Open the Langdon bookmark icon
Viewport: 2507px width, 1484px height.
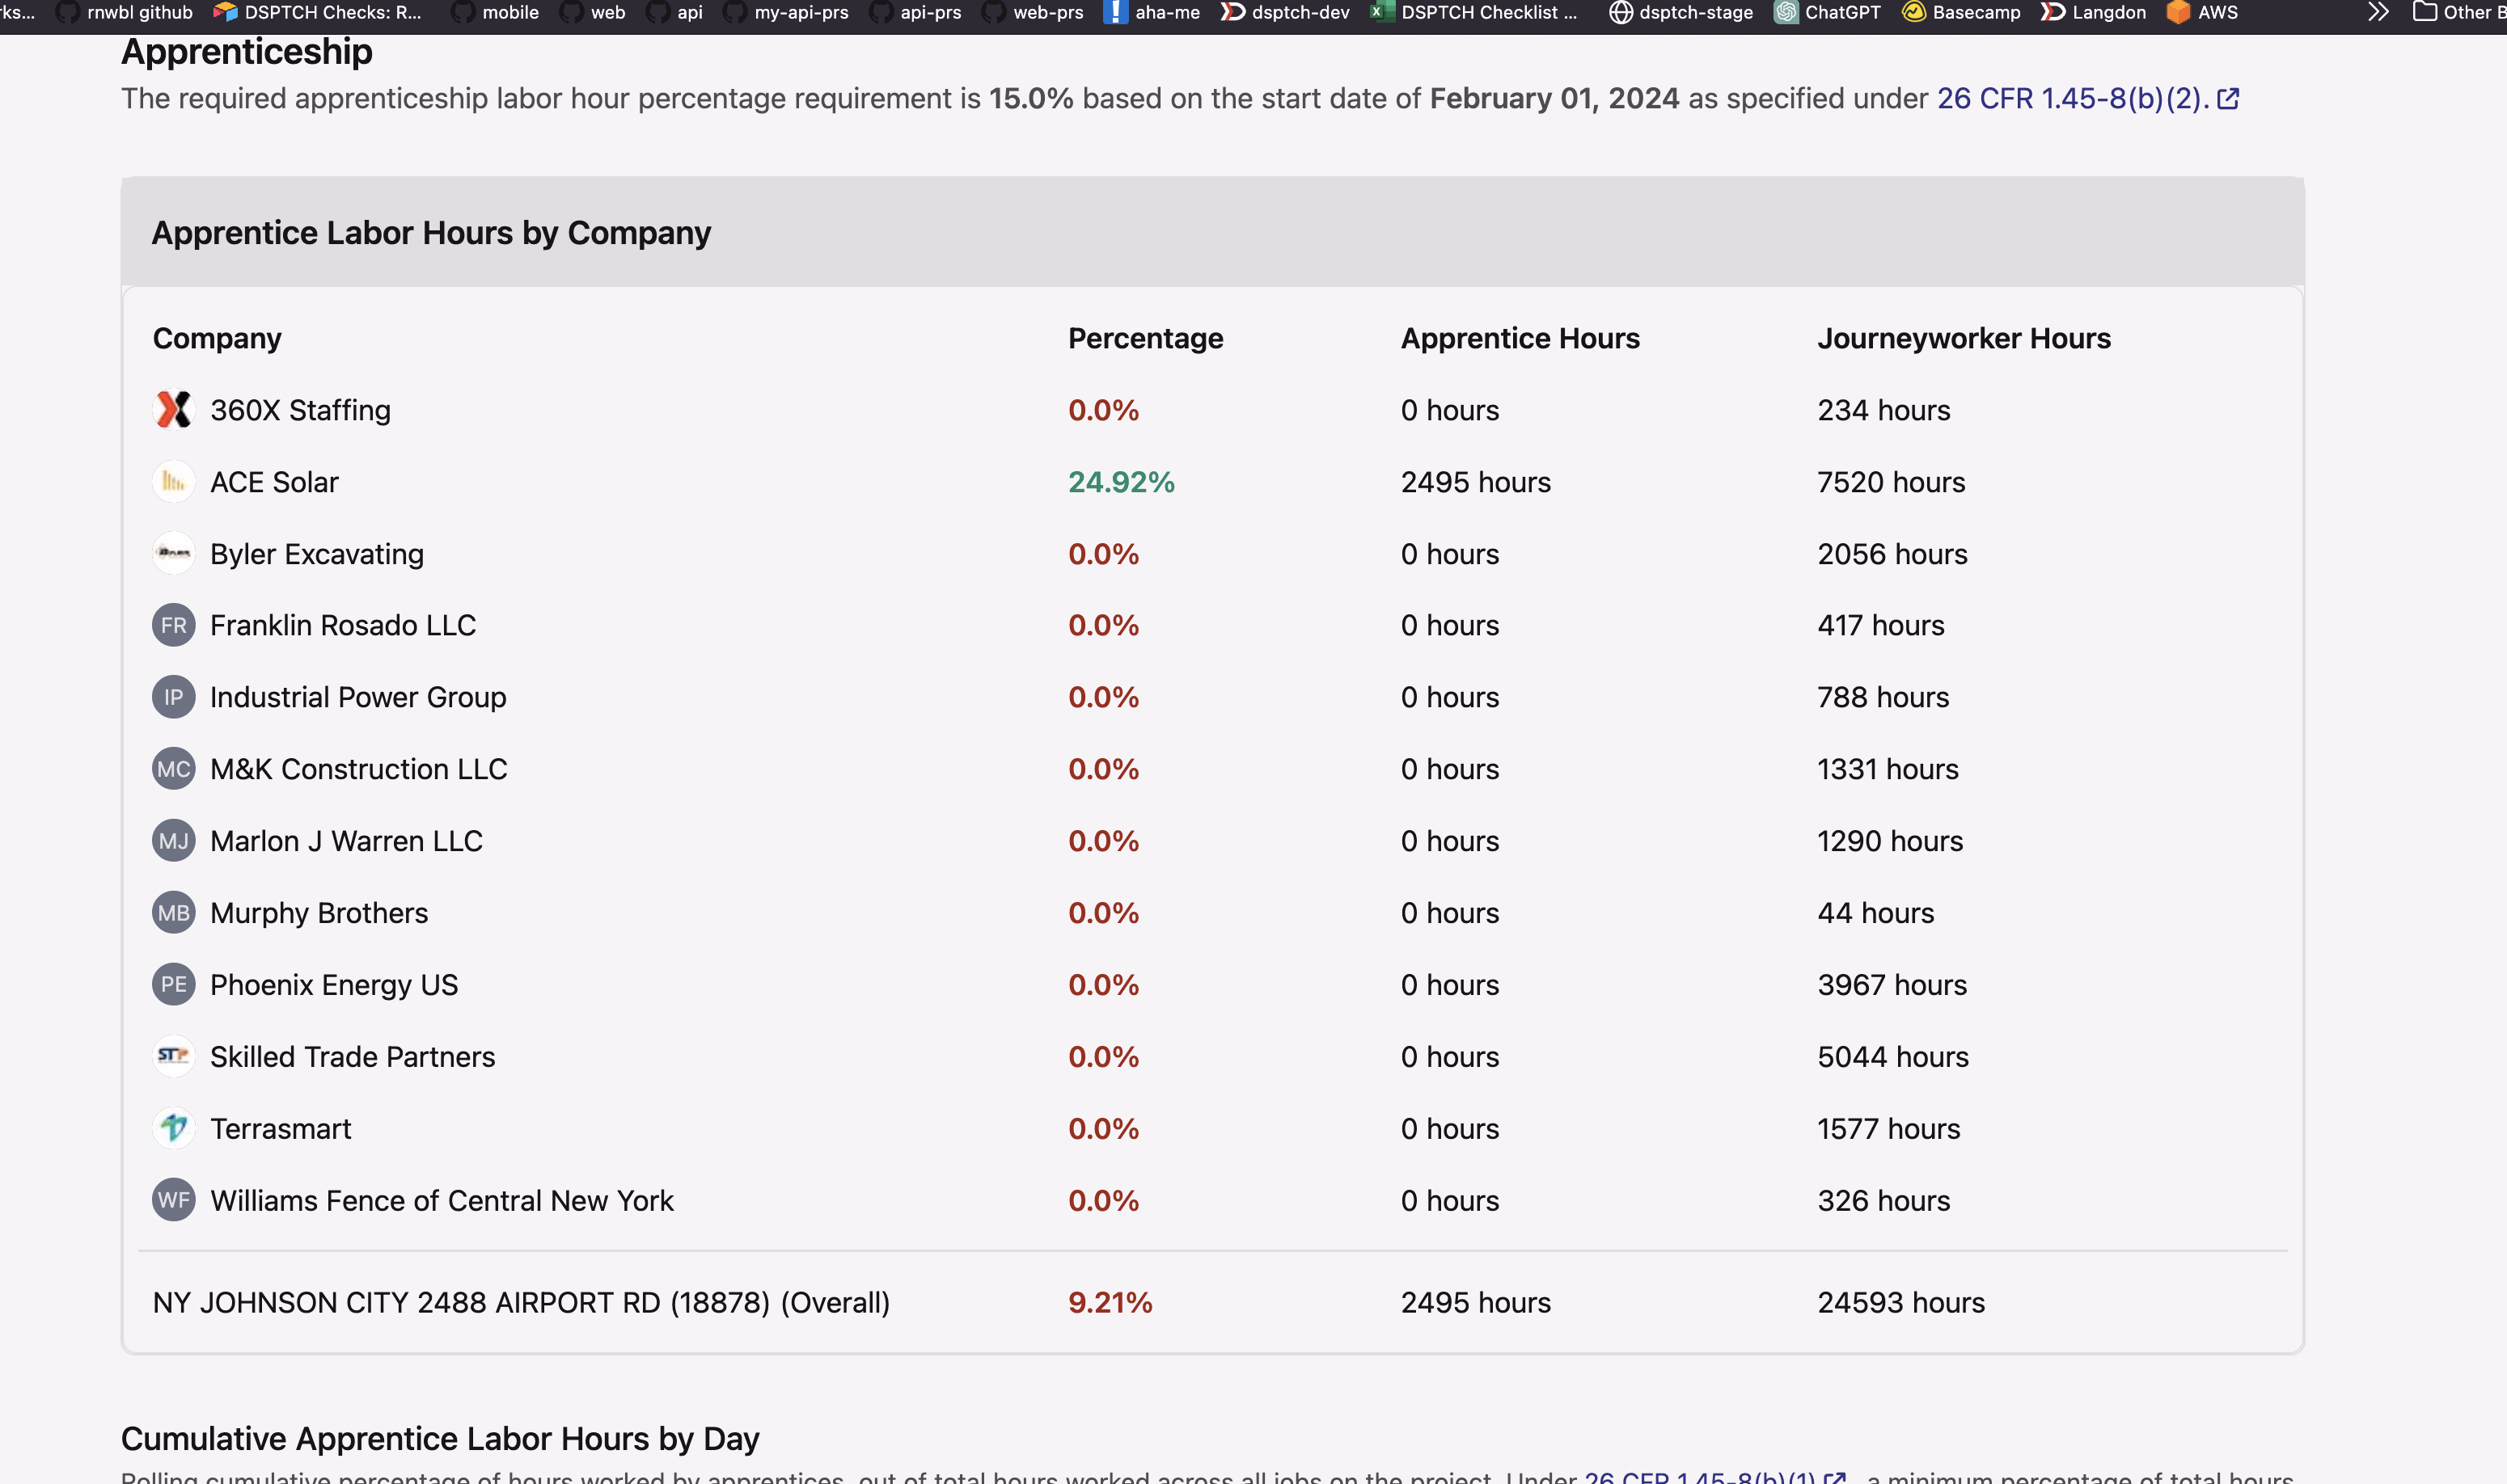coord(2053,13)
